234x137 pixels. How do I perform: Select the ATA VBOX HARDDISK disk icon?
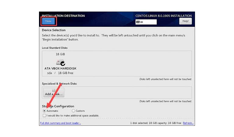coord(60,62)
